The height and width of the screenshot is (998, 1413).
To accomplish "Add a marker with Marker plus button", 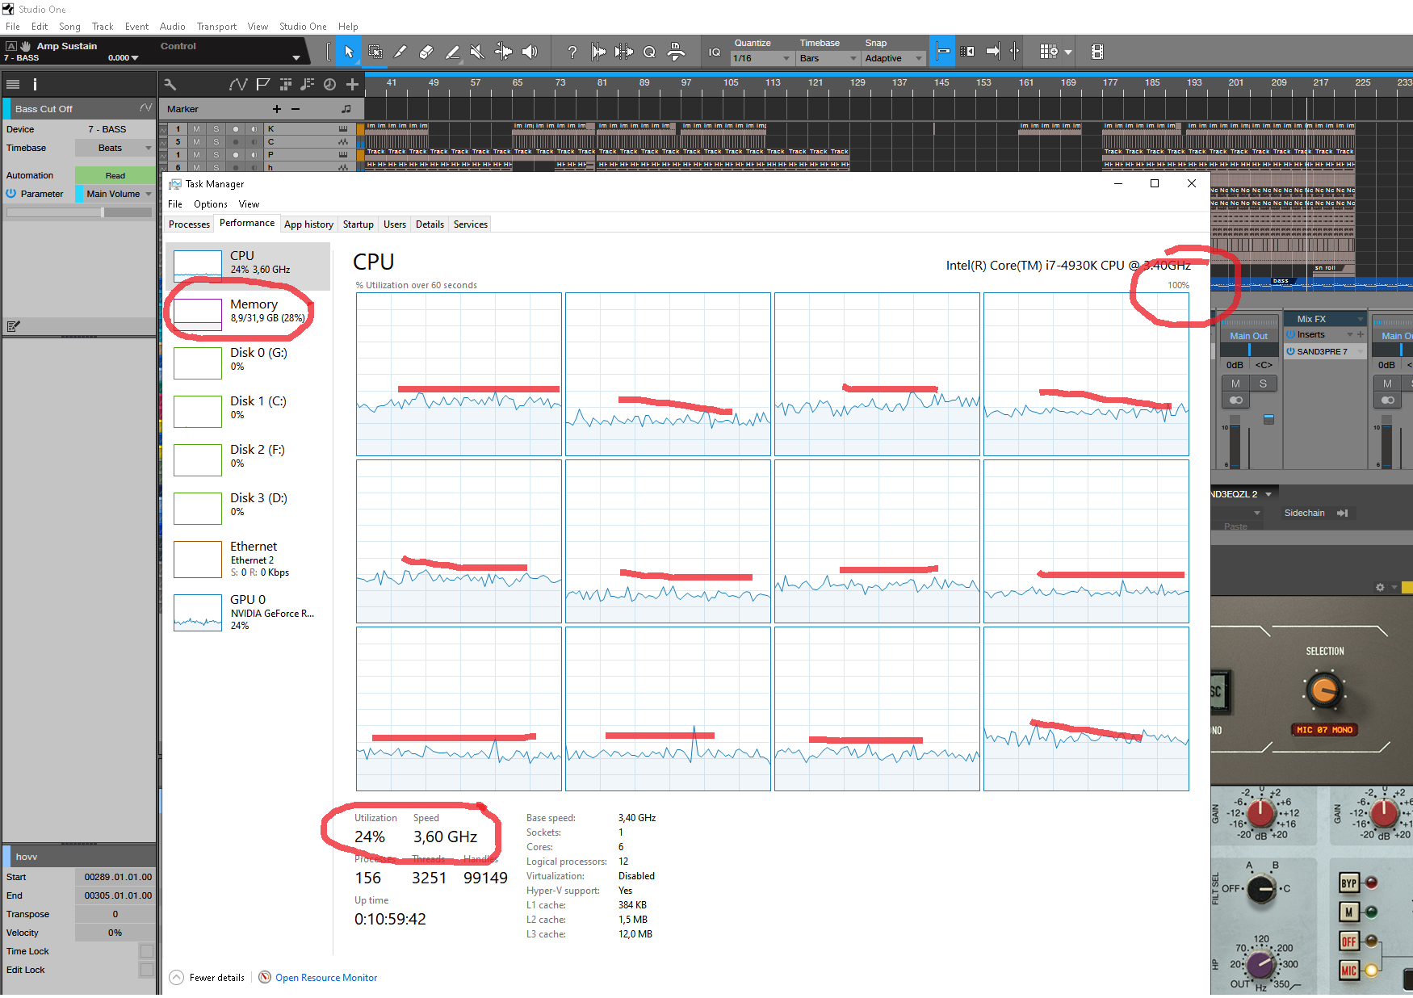I will 277,109.
